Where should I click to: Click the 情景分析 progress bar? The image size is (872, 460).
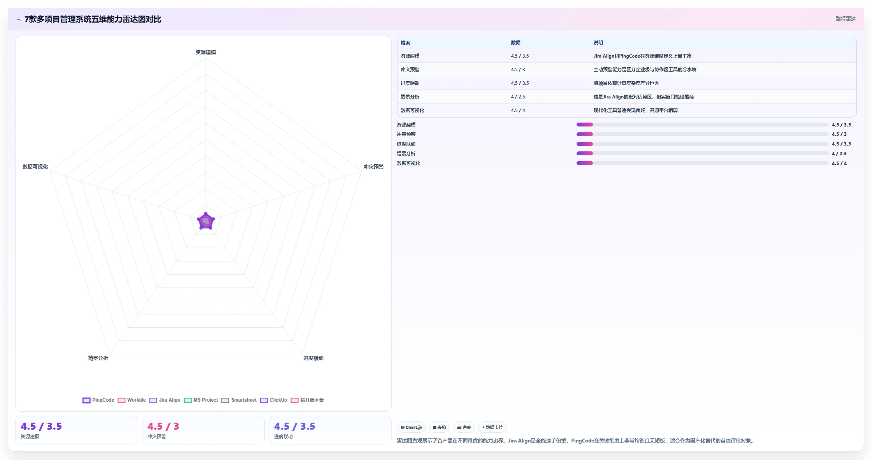point(702,153)
